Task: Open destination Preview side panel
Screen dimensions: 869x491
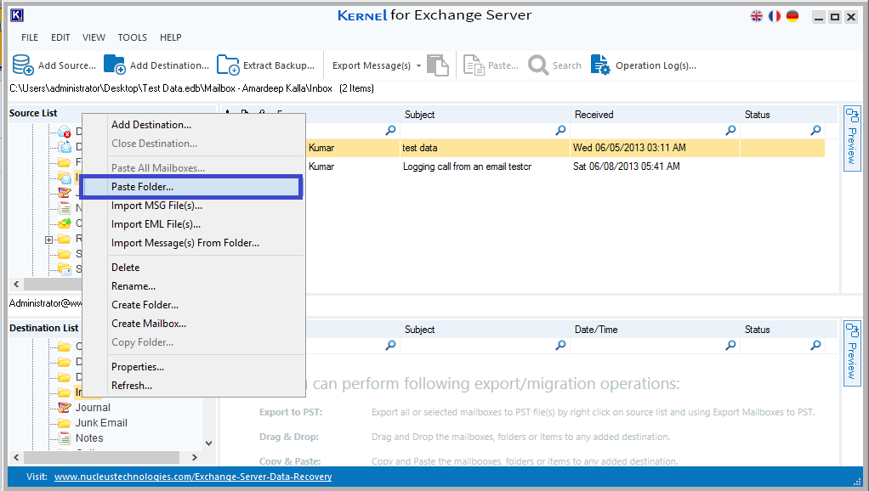Action: (852, 353)
